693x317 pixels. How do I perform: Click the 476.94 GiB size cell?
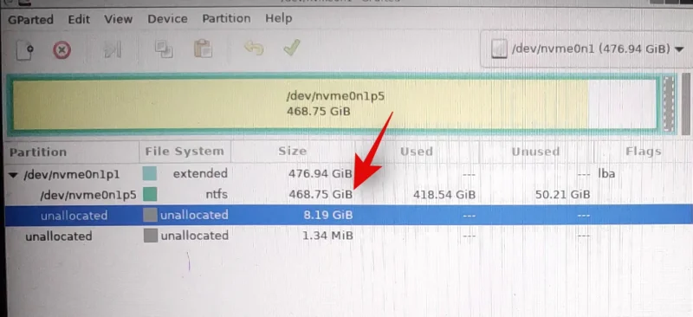[x=321, y=173]
